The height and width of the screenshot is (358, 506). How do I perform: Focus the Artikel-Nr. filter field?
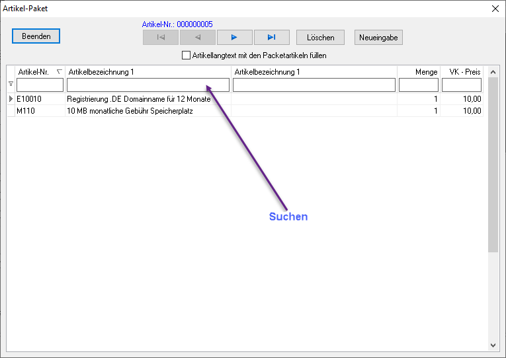(40, 85)
